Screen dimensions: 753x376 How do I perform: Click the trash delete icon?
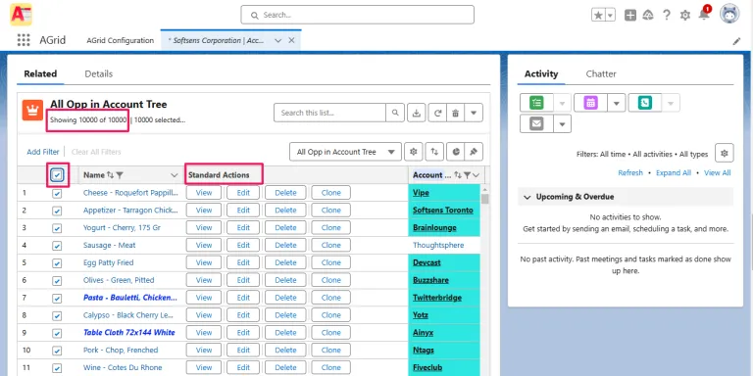pos(455,113)
